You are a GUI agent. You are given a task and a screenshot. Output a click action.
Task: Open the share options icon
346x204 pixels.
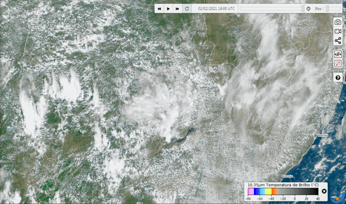pos(338,41)
